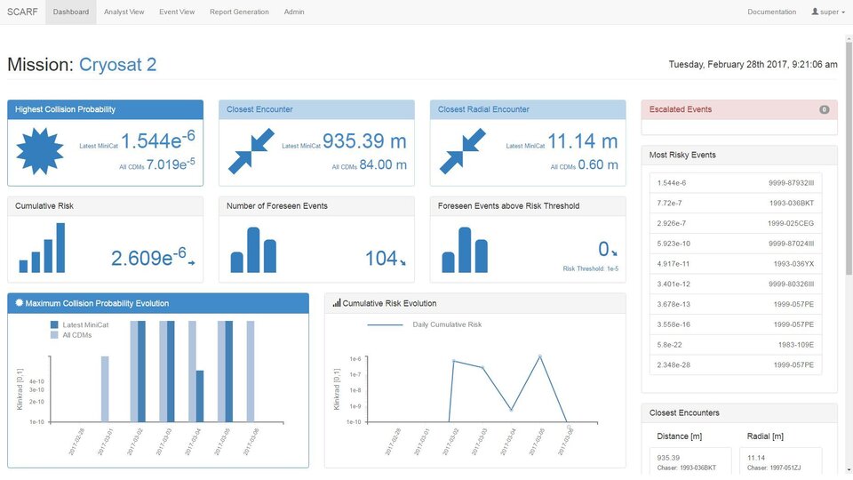This screenshot has width=853, height=480.
Task: Open the SCARF home brand link
Action: click(22, 12)
